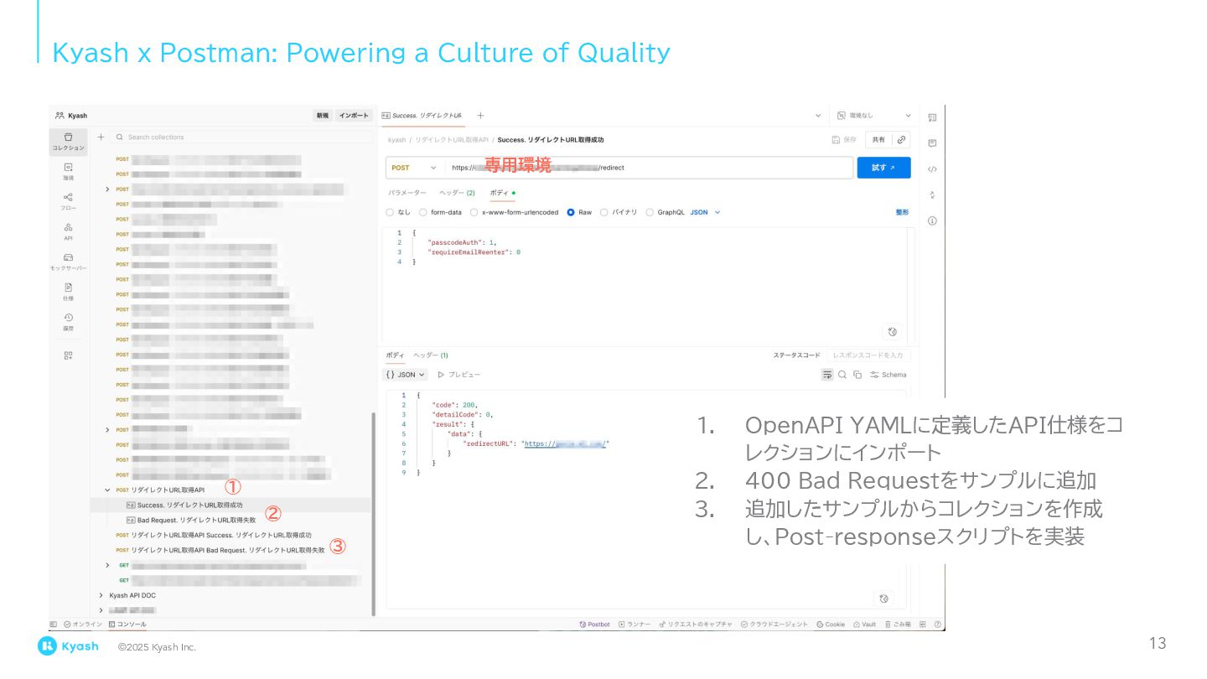Select the x-www-form-urlencoded radio button
The width and height of the screenshot is (1207, 679).
tap(474, 213)
